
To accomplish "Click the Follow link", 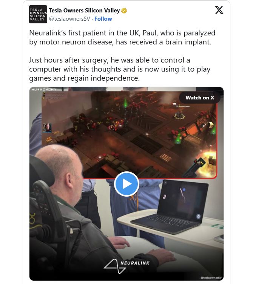I will pyautogui.click(x=103, y=19).
